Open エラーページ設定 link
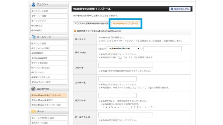 [x=49, y=48]
